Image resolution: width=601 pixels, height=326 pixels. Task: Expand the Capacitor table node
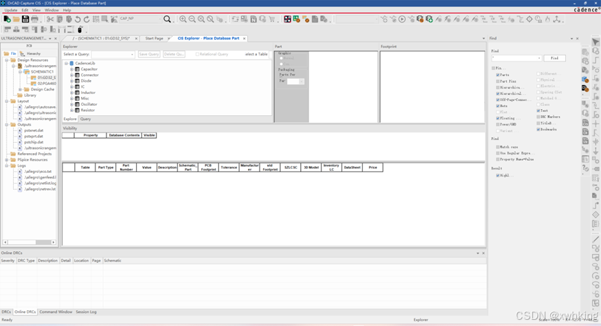click(71, 69)
